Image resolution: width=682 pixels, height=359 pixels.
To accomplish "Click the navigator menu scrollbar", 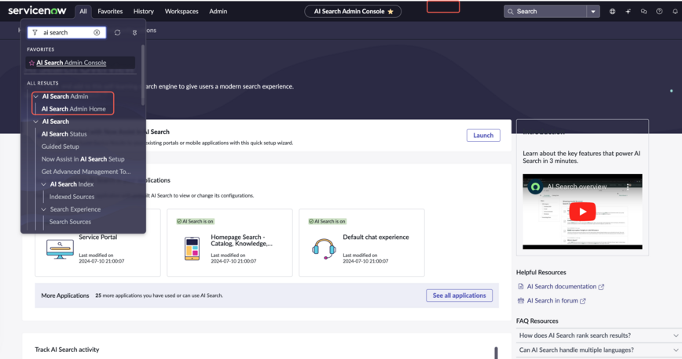I will 143,74.
